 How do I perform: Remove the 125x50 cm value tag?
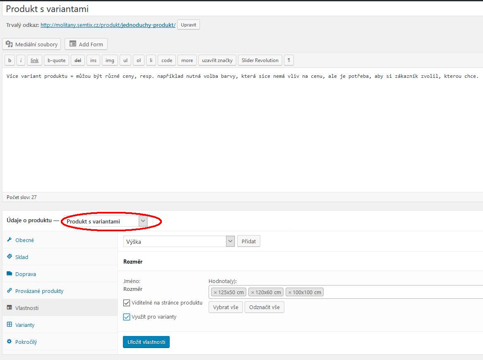(x=215, y=293)
